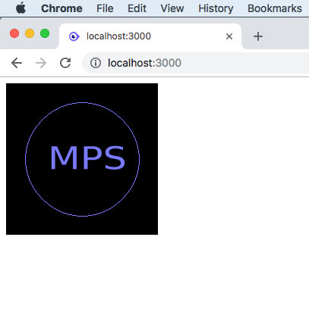Open the Bookmarks menu
Image resolution: width=309 pixels, height=312 pixels.
click(275, 8)
